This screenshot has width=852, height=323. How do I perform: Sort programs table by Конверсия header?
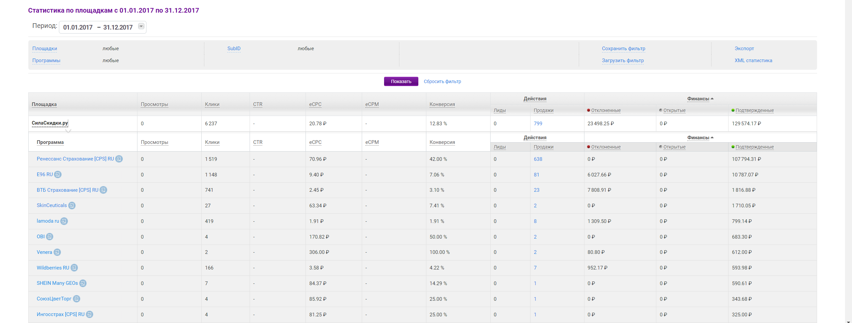coord(442,142)
